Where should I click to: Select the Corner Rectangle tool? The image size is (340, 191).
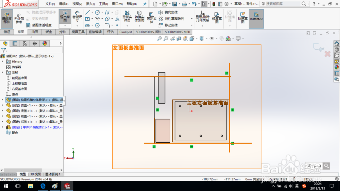click(x=87, y=19)
